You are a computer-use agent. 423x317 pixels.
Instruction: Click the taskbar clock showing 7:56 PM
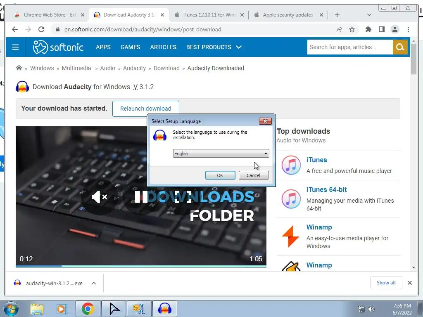pos(402,309)
